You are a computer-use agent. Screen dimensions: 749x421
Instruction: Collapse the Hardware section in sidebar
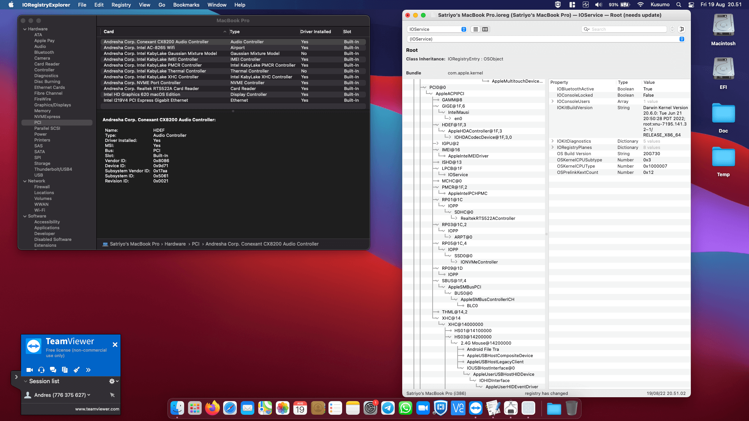[25, 29]
